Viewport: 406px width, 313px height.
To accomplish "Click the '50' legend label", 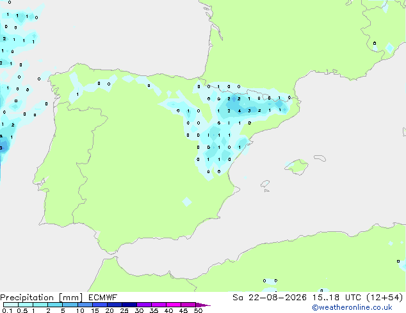I will point(198,310).
